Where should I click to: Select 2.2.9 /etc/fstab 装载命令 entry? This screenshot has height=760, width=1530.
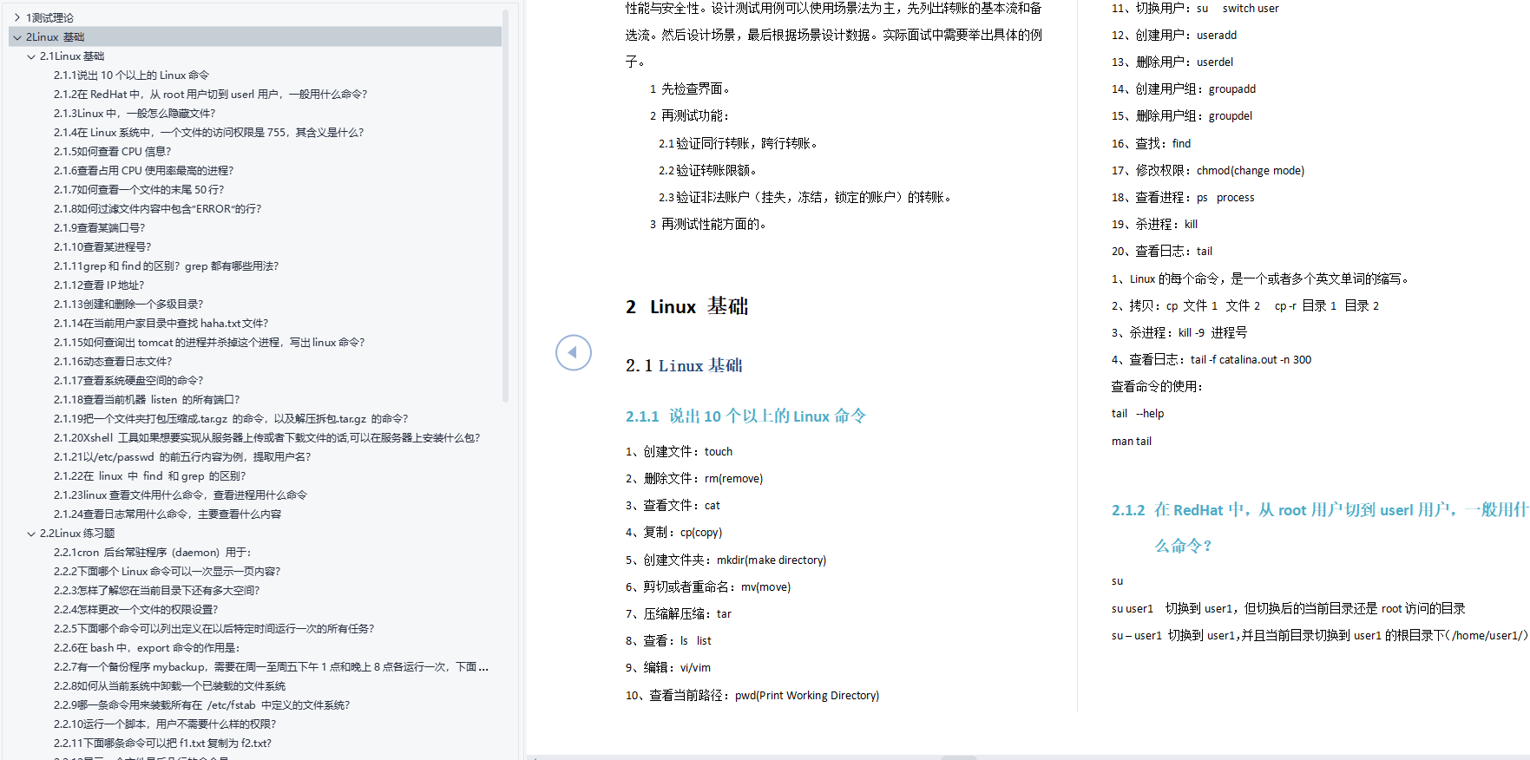tap(201, 704)
